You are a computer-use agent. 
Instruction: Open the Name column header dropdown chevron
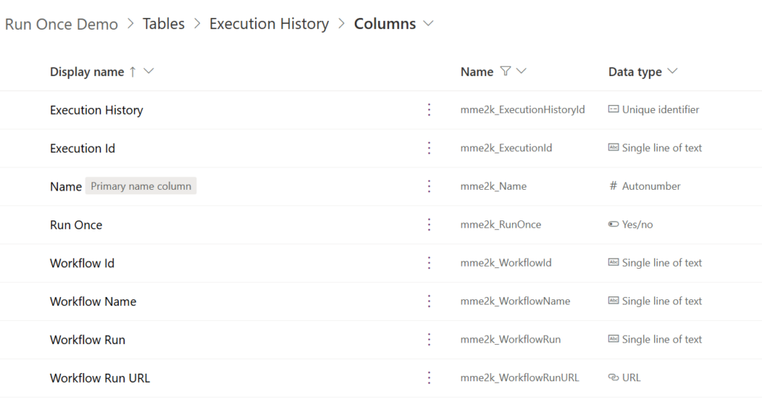click(521, 71)
